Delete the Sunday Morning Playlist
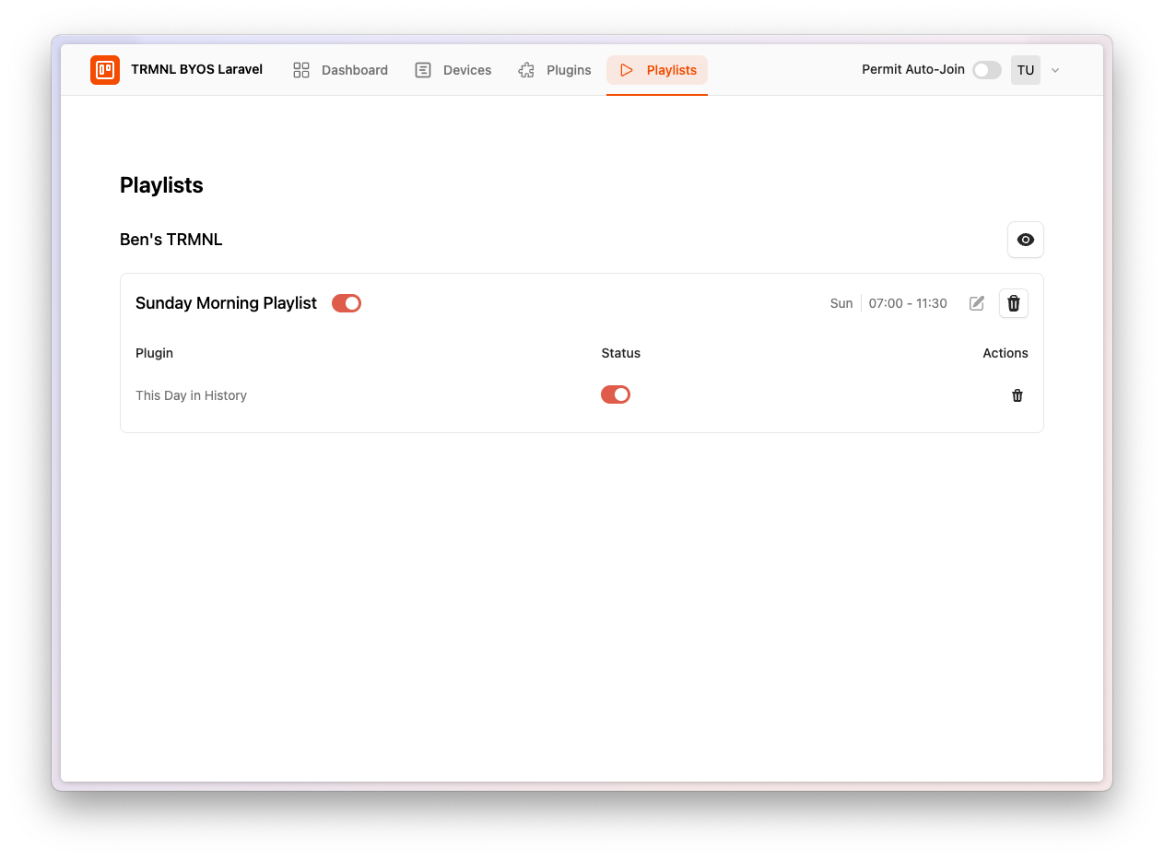The width and height of the screenshot is (1164, 859). (x=1013, y=303)
